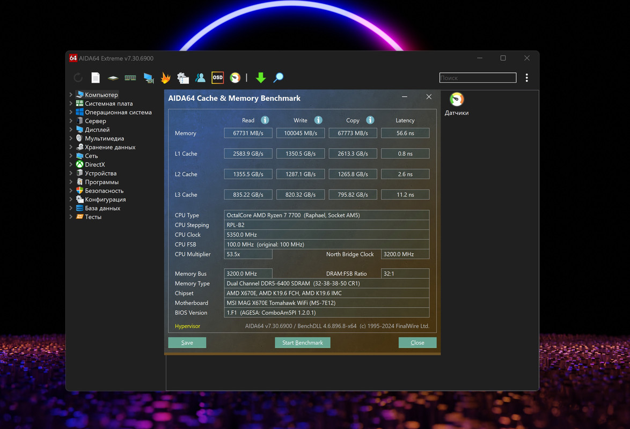The image size is (630, 429).
Task: Expand the Программы branch chevron
Action: point(71,182)
